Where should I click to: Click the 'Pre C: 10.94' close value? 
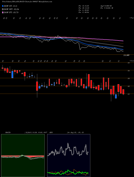click(x=84, y=12)
